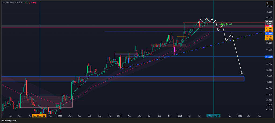Click the 49.00% price scale value
This screenshot has height=123, width=275.
tap(269, 76)
